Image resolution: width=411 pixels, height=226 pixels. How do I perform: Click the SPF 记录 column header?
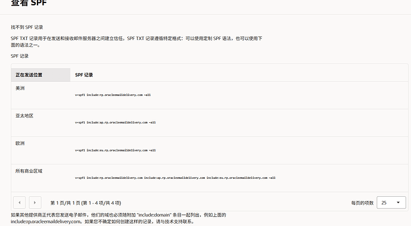[x=84, y=75]
